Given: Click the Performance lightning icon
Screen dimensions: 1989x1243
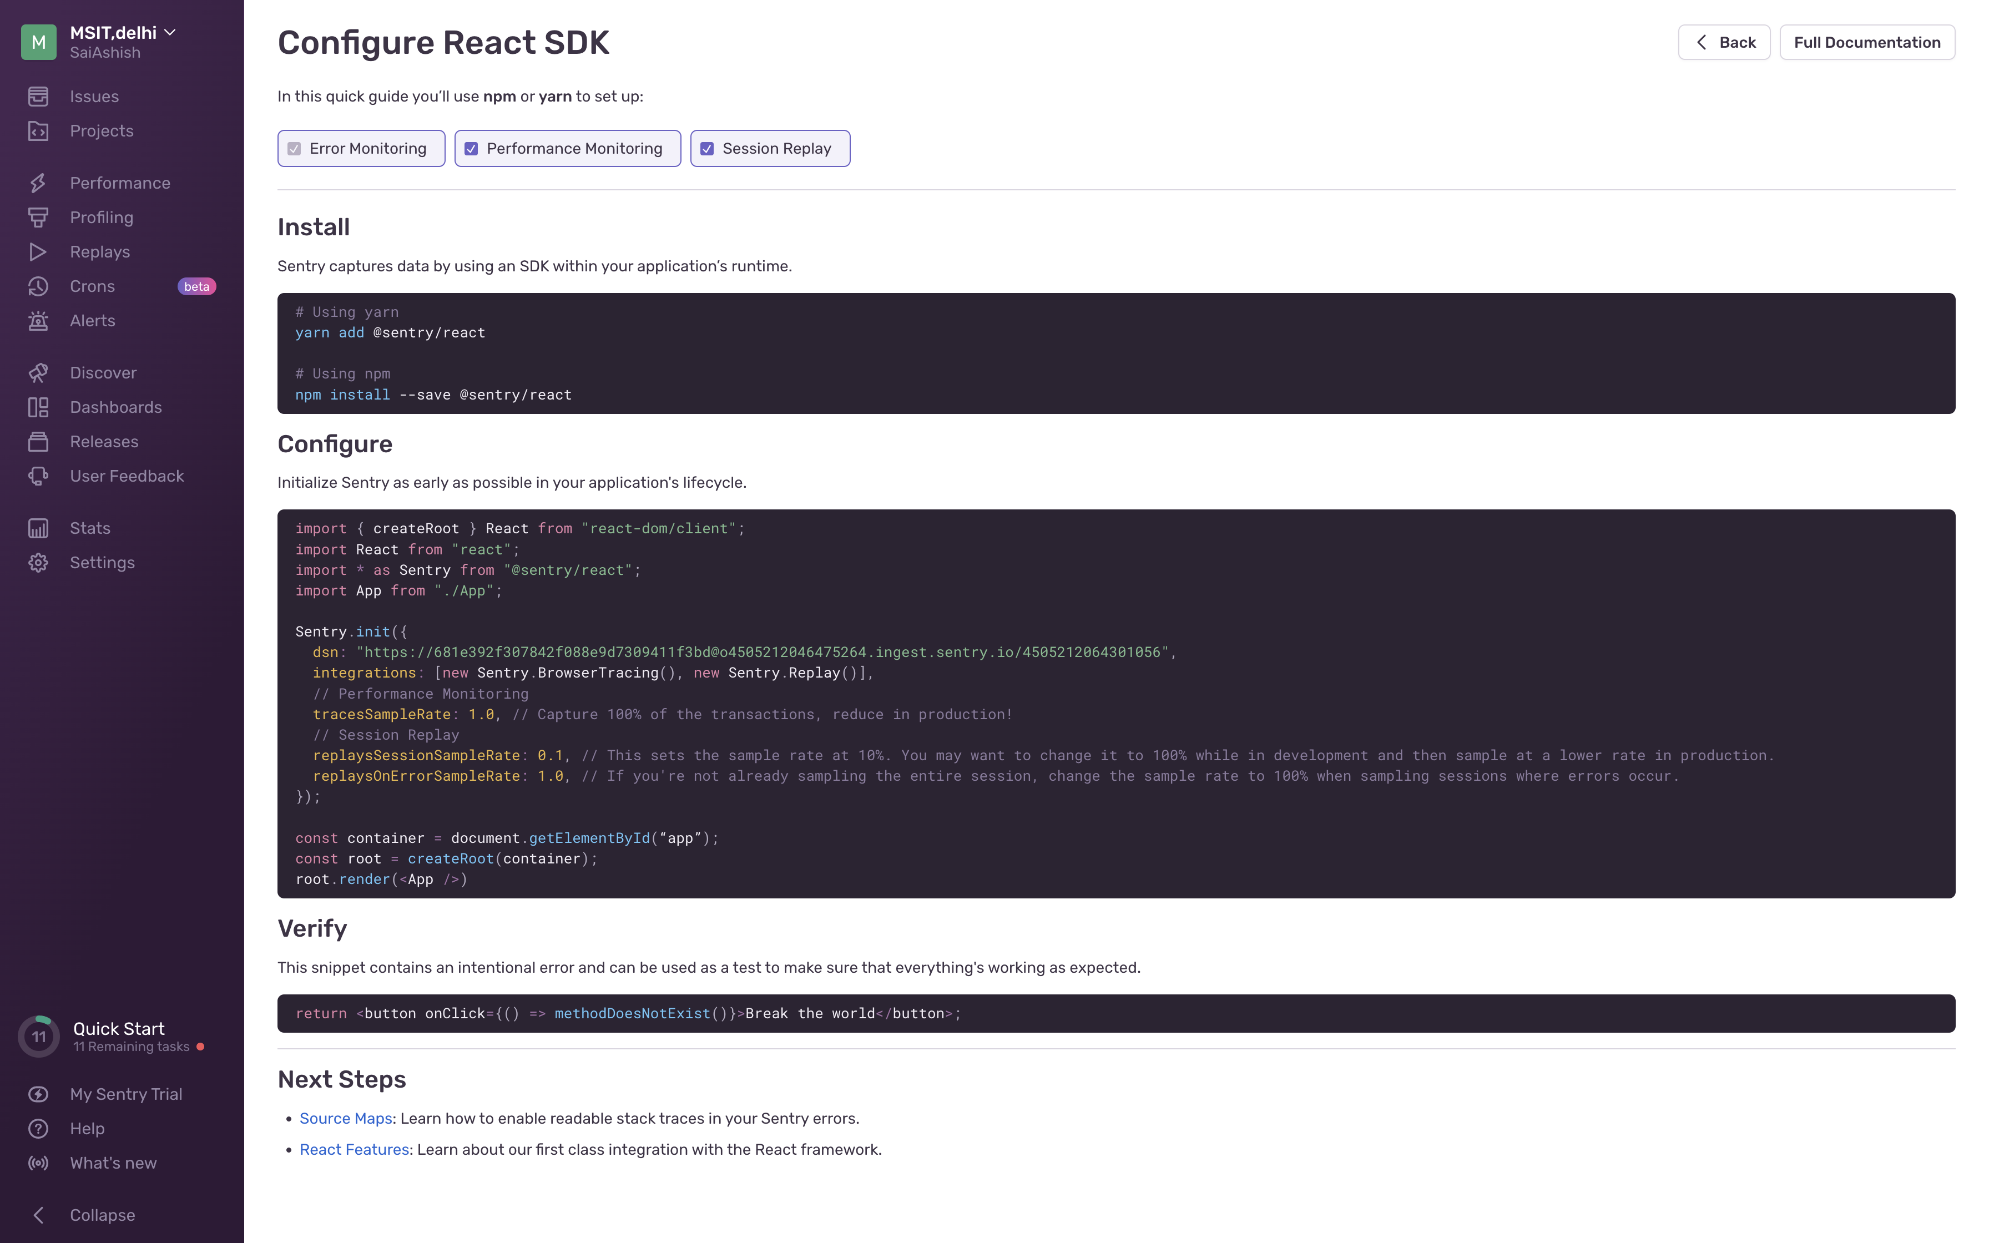Looking at the screenshot, I should click(39, 183).
